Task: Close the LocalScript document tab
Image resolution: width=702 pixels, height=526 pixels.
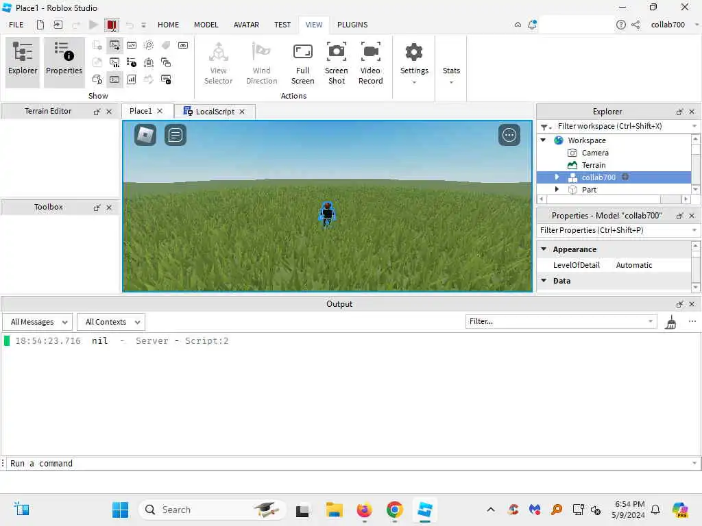Action: (x=242, y=112)
